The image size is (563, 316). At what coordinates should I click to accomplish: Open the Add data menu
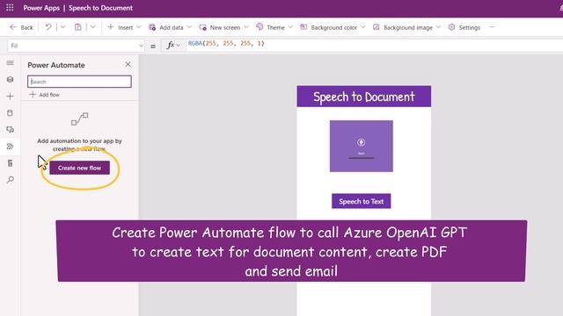[x=170, y=27]
